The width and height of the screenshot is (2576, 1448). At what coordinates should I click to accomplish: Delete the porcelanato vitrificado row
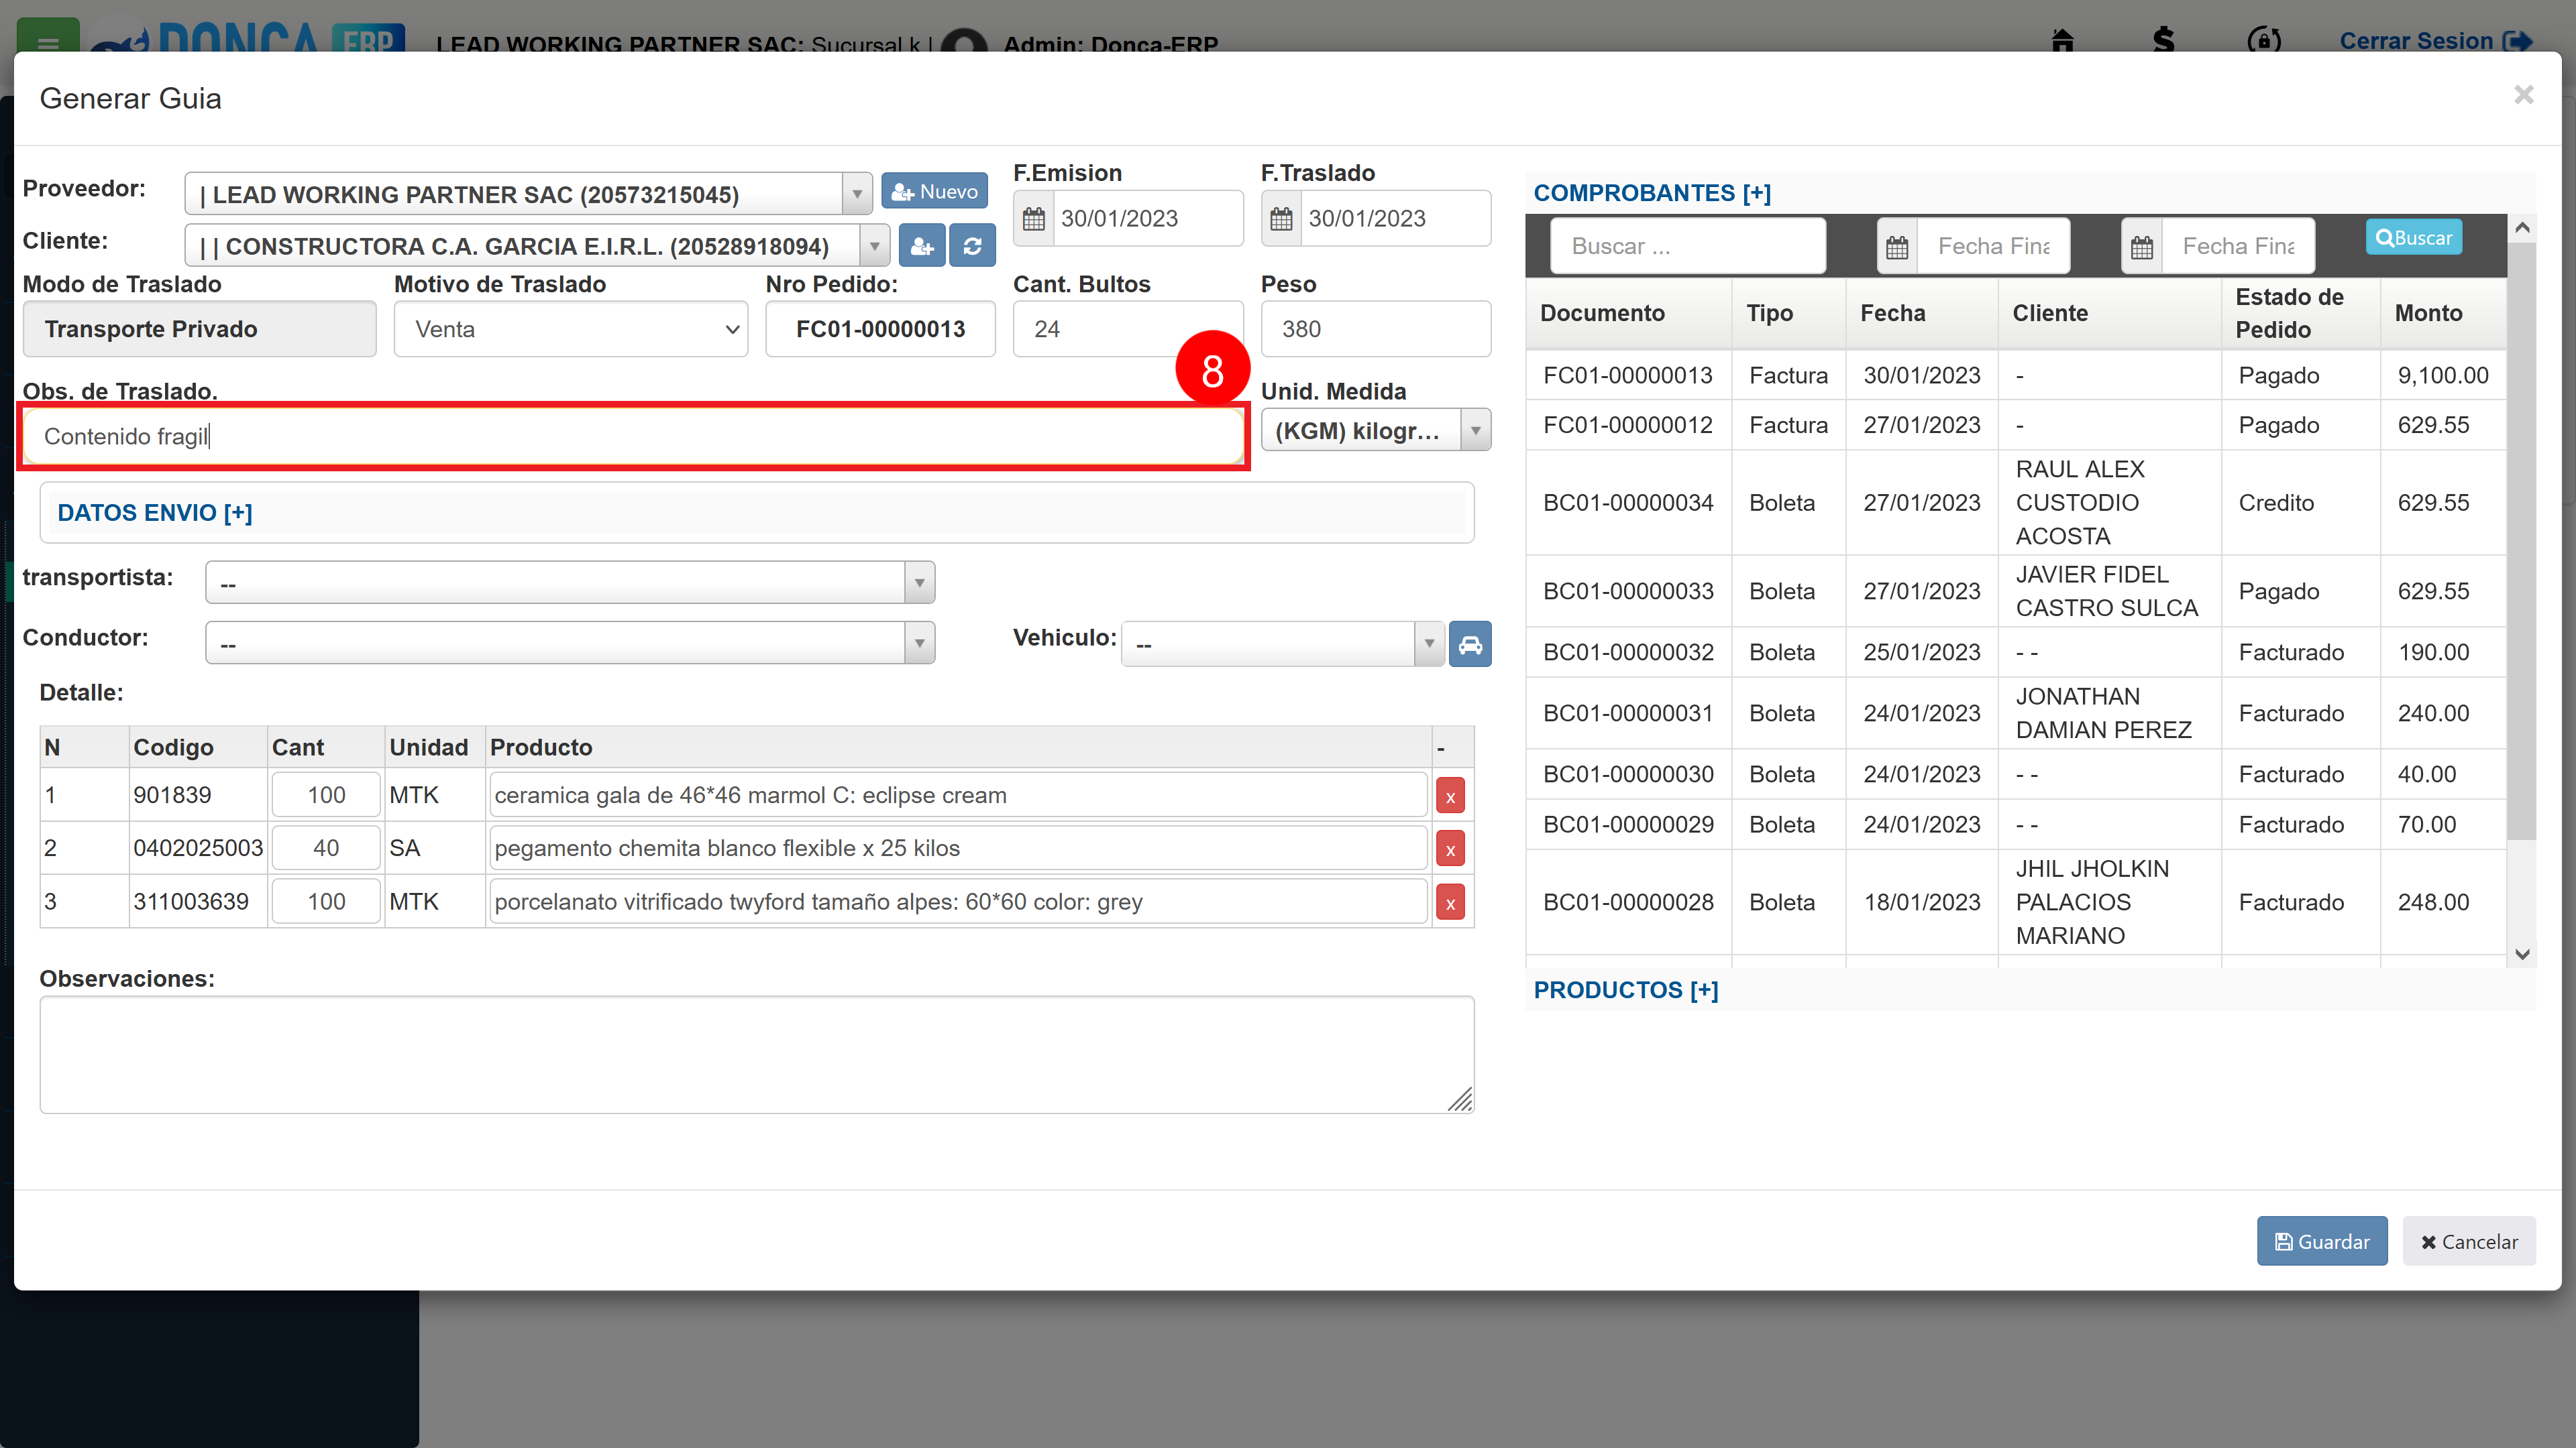(1450, 902)
